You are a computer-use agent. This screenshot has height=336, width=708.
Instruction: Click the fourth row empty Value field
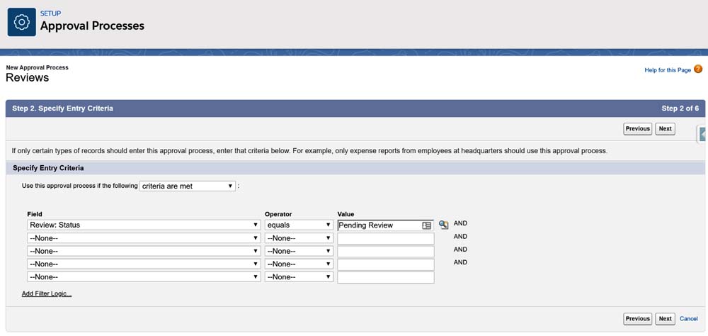(386, 264)
